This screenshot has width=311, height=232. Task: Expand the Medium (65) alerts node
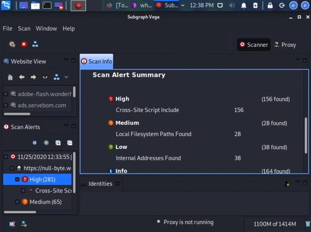coord(17,202)
